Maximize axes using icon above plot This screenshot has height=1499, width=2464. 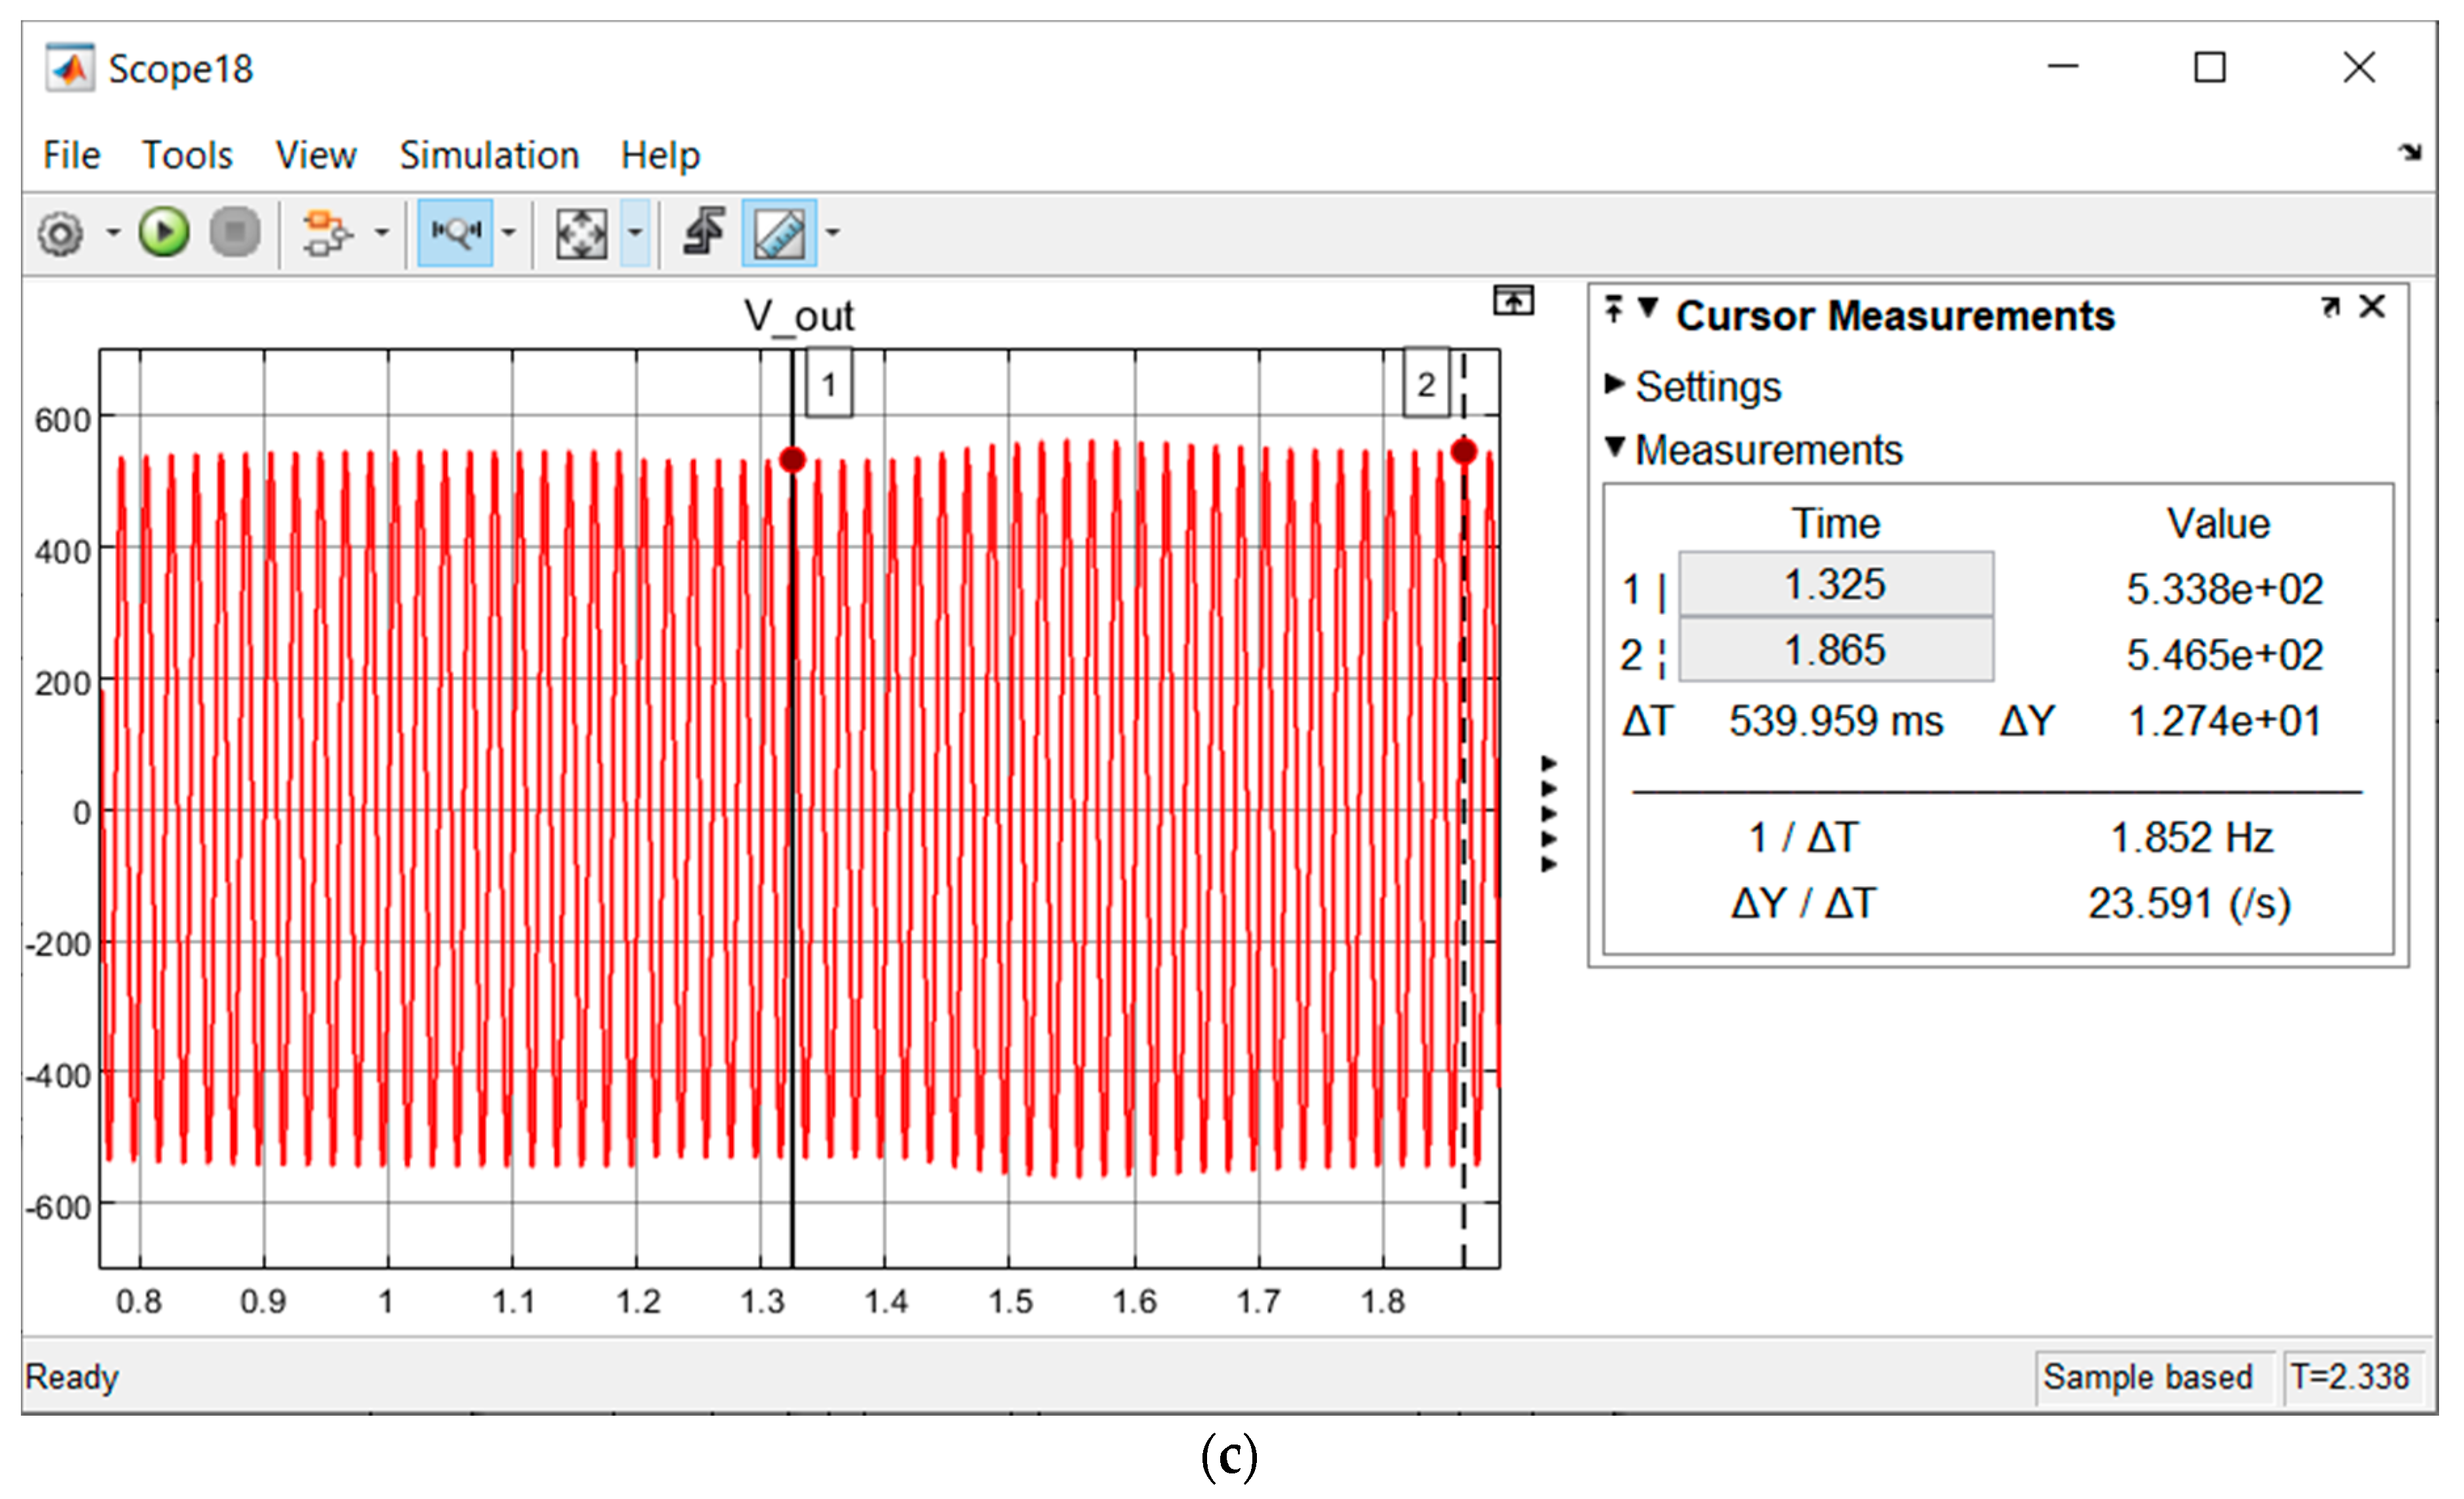pyautogui.click(x=1513, y=300)
